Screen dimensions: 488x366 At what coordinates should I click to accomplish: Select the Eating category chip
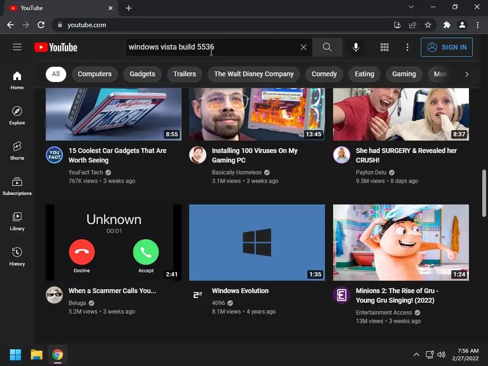[x=365, y=74]
